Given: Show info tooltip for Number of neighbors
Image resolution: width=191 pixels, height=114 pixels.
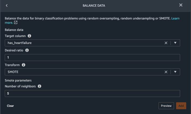Looking at the screenshot, I should [40, 86].
